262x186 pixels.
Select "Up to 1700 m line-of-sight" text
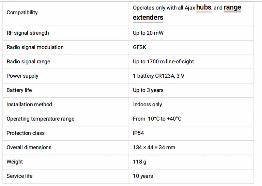[163, 62]
